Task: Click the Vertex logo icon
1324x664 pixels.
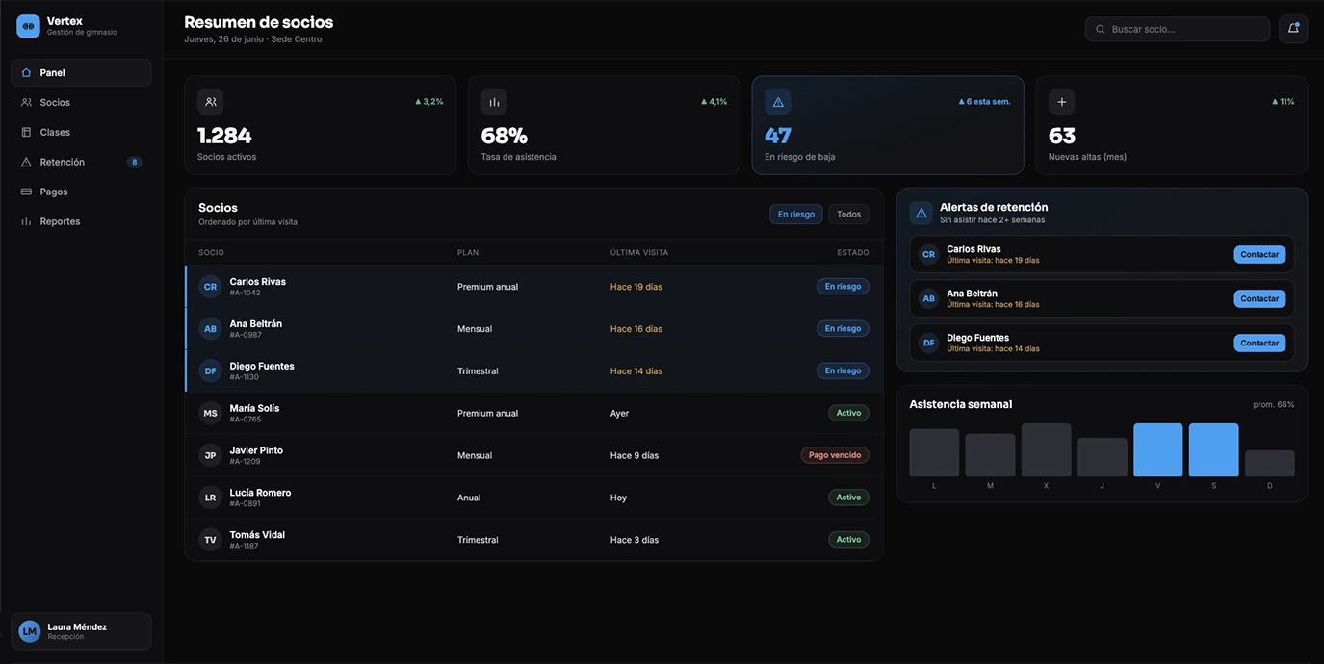Action: (x=28, y=26)
